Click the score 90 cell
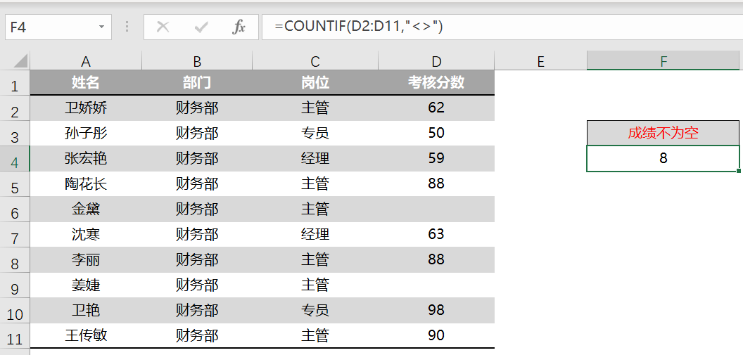This screenshot has width=743, height=355. [436, 335]
